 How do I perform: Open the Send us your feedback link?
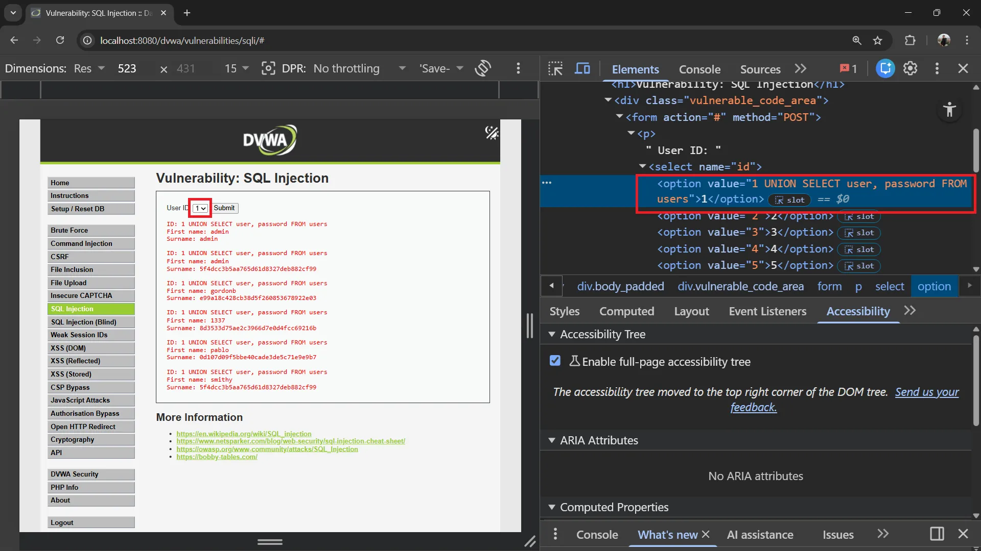coord(926,392)
